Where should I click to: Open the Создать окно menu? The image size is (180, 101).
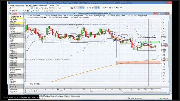point(20,5)
